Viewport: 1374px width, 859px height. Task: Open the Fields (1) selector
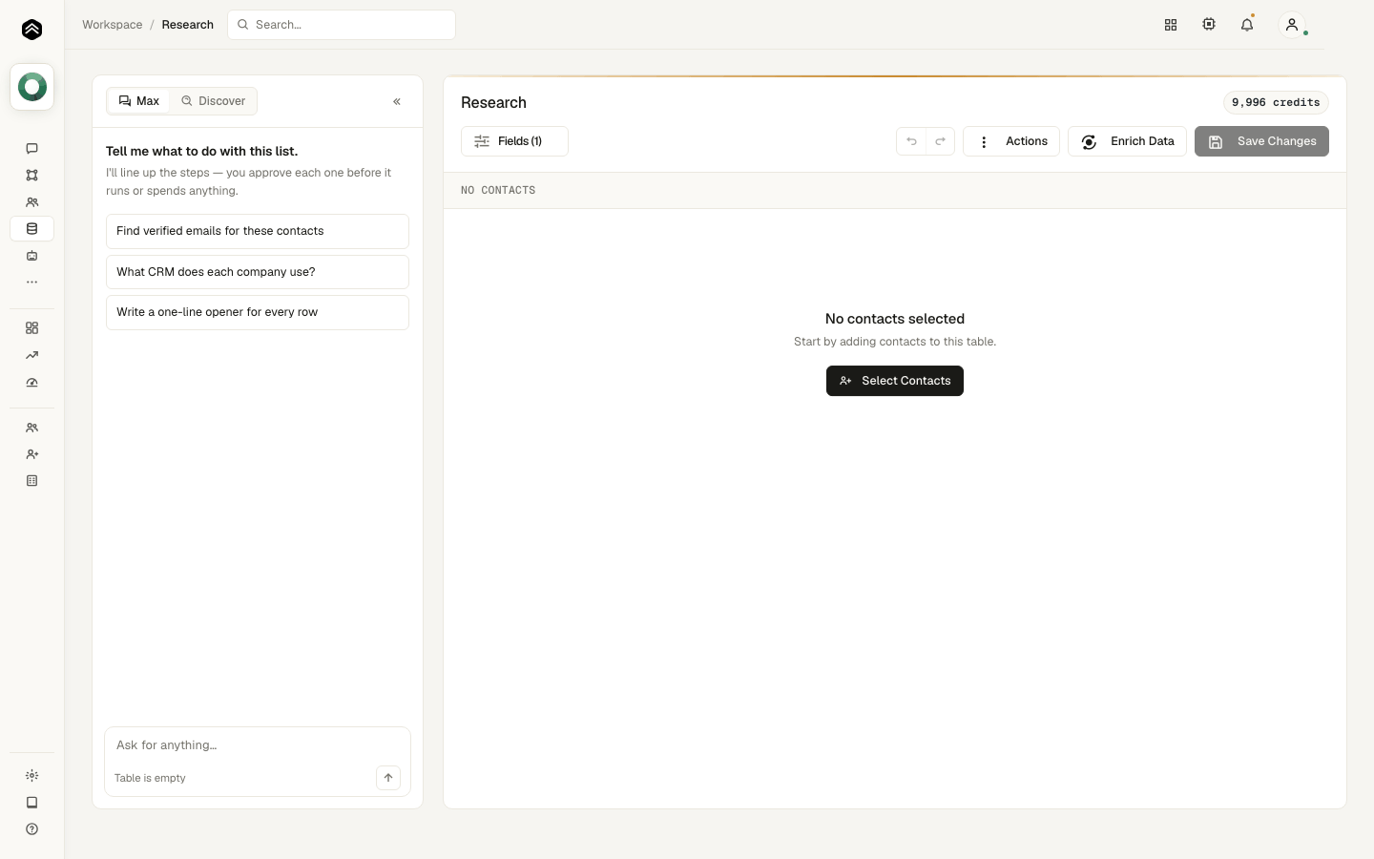tap(514, 141)
